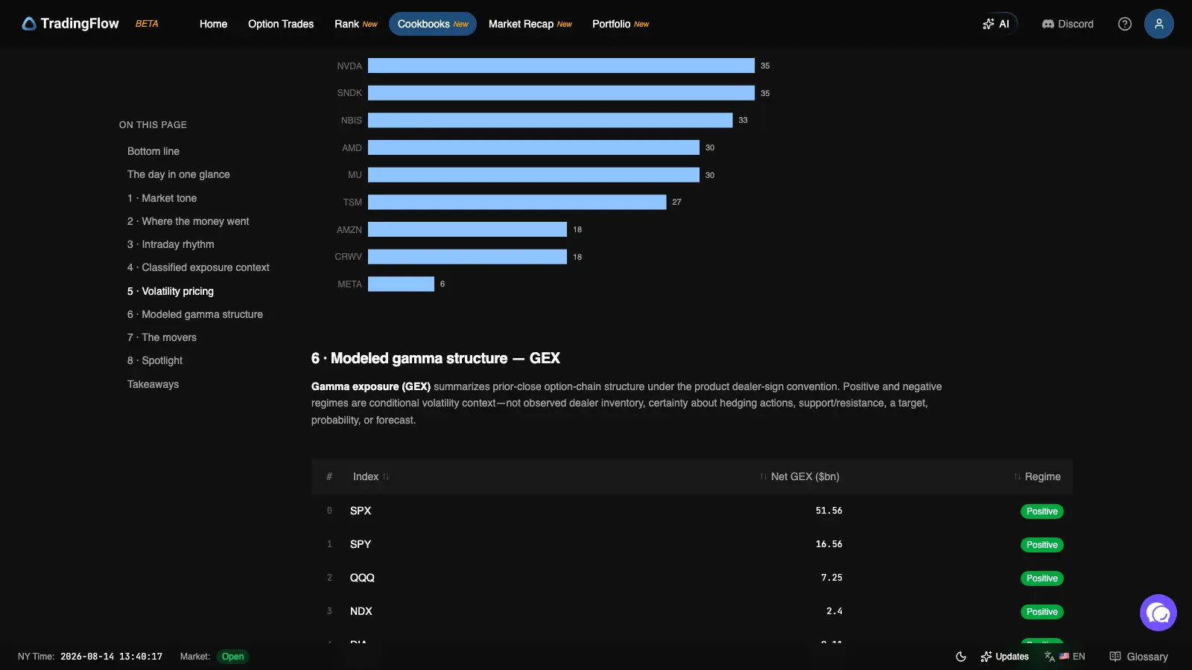Sort table by Net GEX ($bn)

pyautogui.click(x=799, y=476)
